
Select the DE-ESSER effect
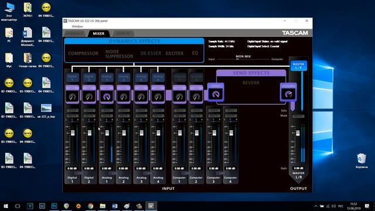click(x=151, y=53)
